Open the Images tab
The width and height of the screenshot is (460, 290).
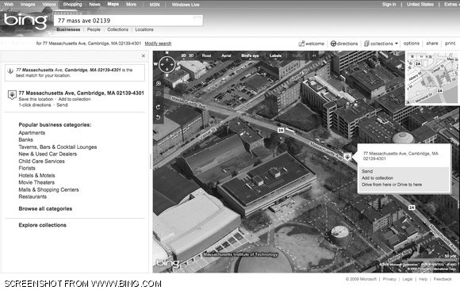[x=28, y=5]
